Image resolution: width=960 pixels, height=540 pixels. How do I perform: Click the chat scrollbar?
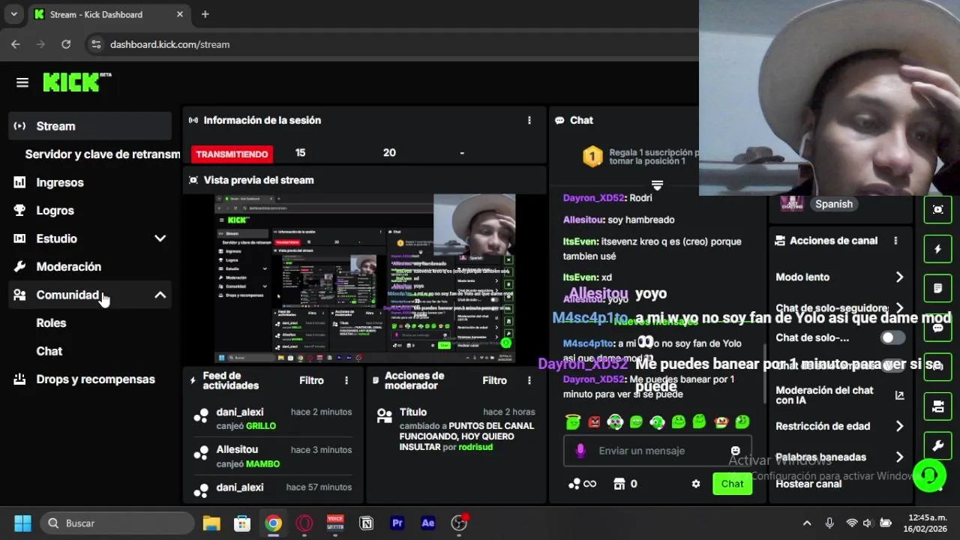click(x=765, y=373)
